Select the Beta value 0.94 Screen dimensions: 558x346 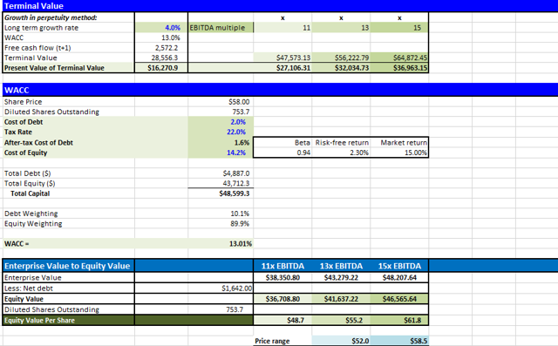click(x=282, y=153)
